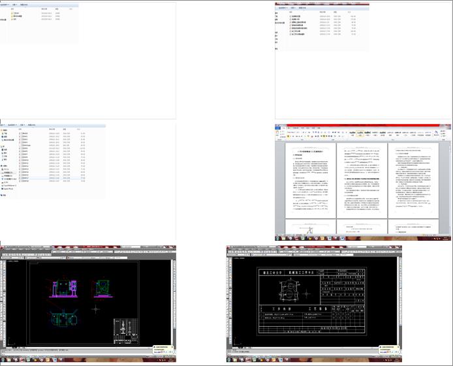The image size is (453, 366).
Task: Open the Start button under the left AutoCAD window
Action: pos(3,359)
